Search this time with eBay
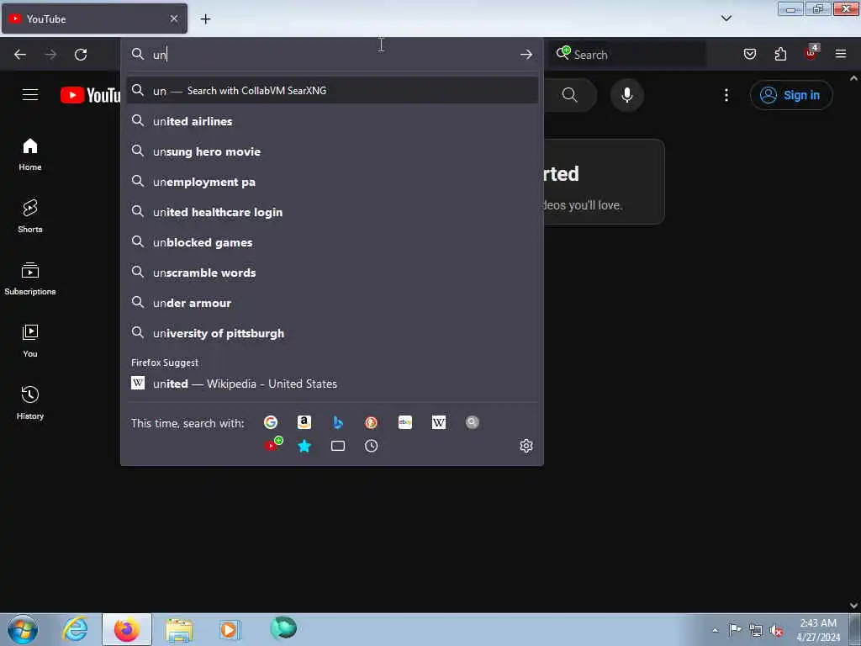Viewport: 861px width, 646px height. pos(405,422)
